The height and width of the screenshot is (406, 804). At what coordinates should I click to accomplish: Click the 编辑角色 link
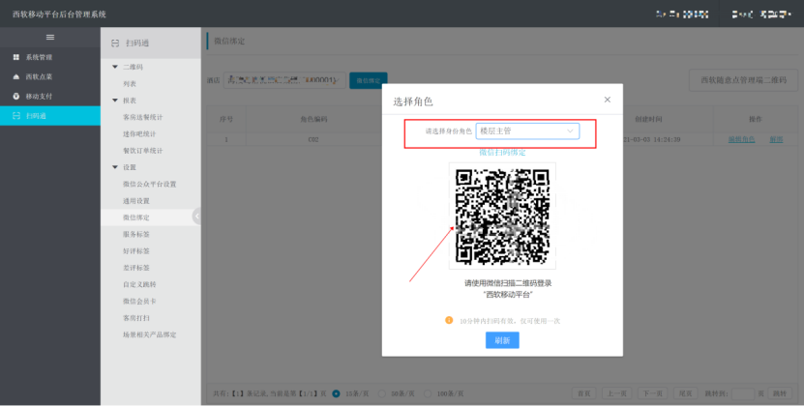click(x=741, y=139)
